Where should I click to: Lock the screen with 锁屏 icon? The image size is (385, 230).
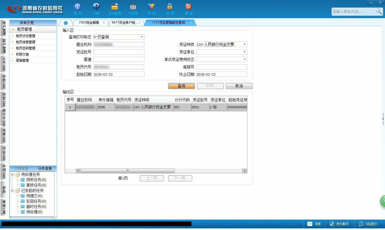[x=170, y=9]
